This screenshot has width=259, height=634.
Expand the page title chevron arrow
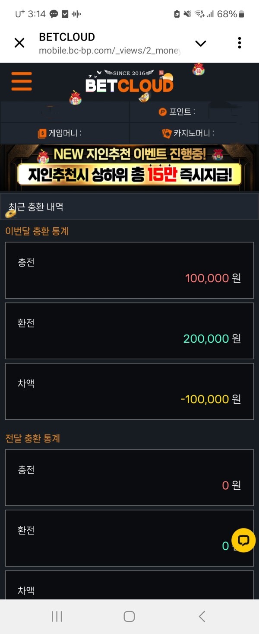200,44
